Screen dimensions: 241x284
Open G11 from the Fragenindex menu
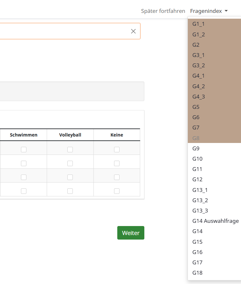(x=197, y=169)
